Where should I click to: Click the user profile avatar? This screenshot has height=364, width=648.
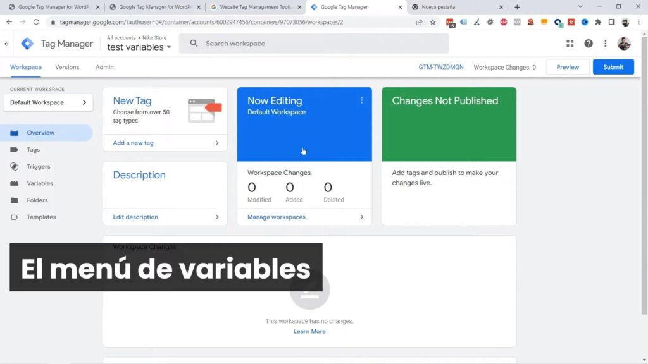point(624,44)
